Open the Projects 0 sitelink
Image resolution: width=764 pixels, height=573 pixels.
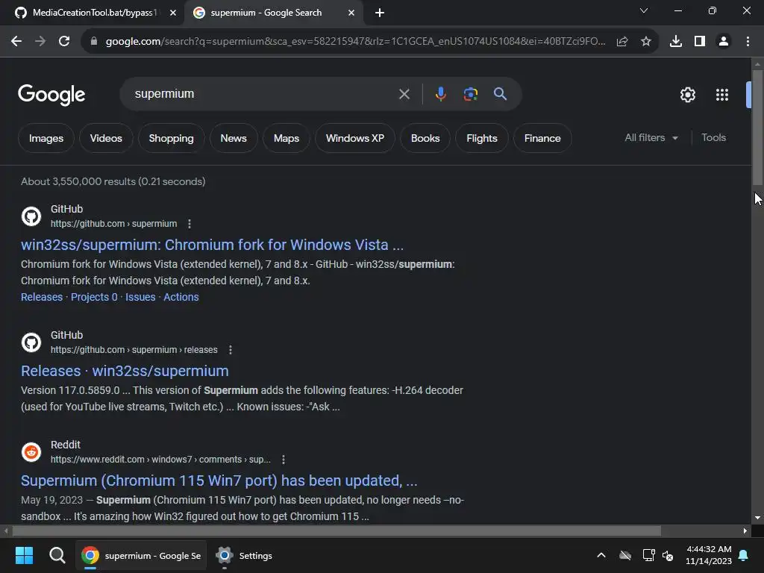(94, 297)
